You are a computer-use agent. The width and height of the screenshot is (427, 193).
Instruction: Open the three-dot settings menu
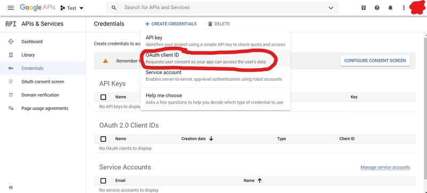[404, 8]
